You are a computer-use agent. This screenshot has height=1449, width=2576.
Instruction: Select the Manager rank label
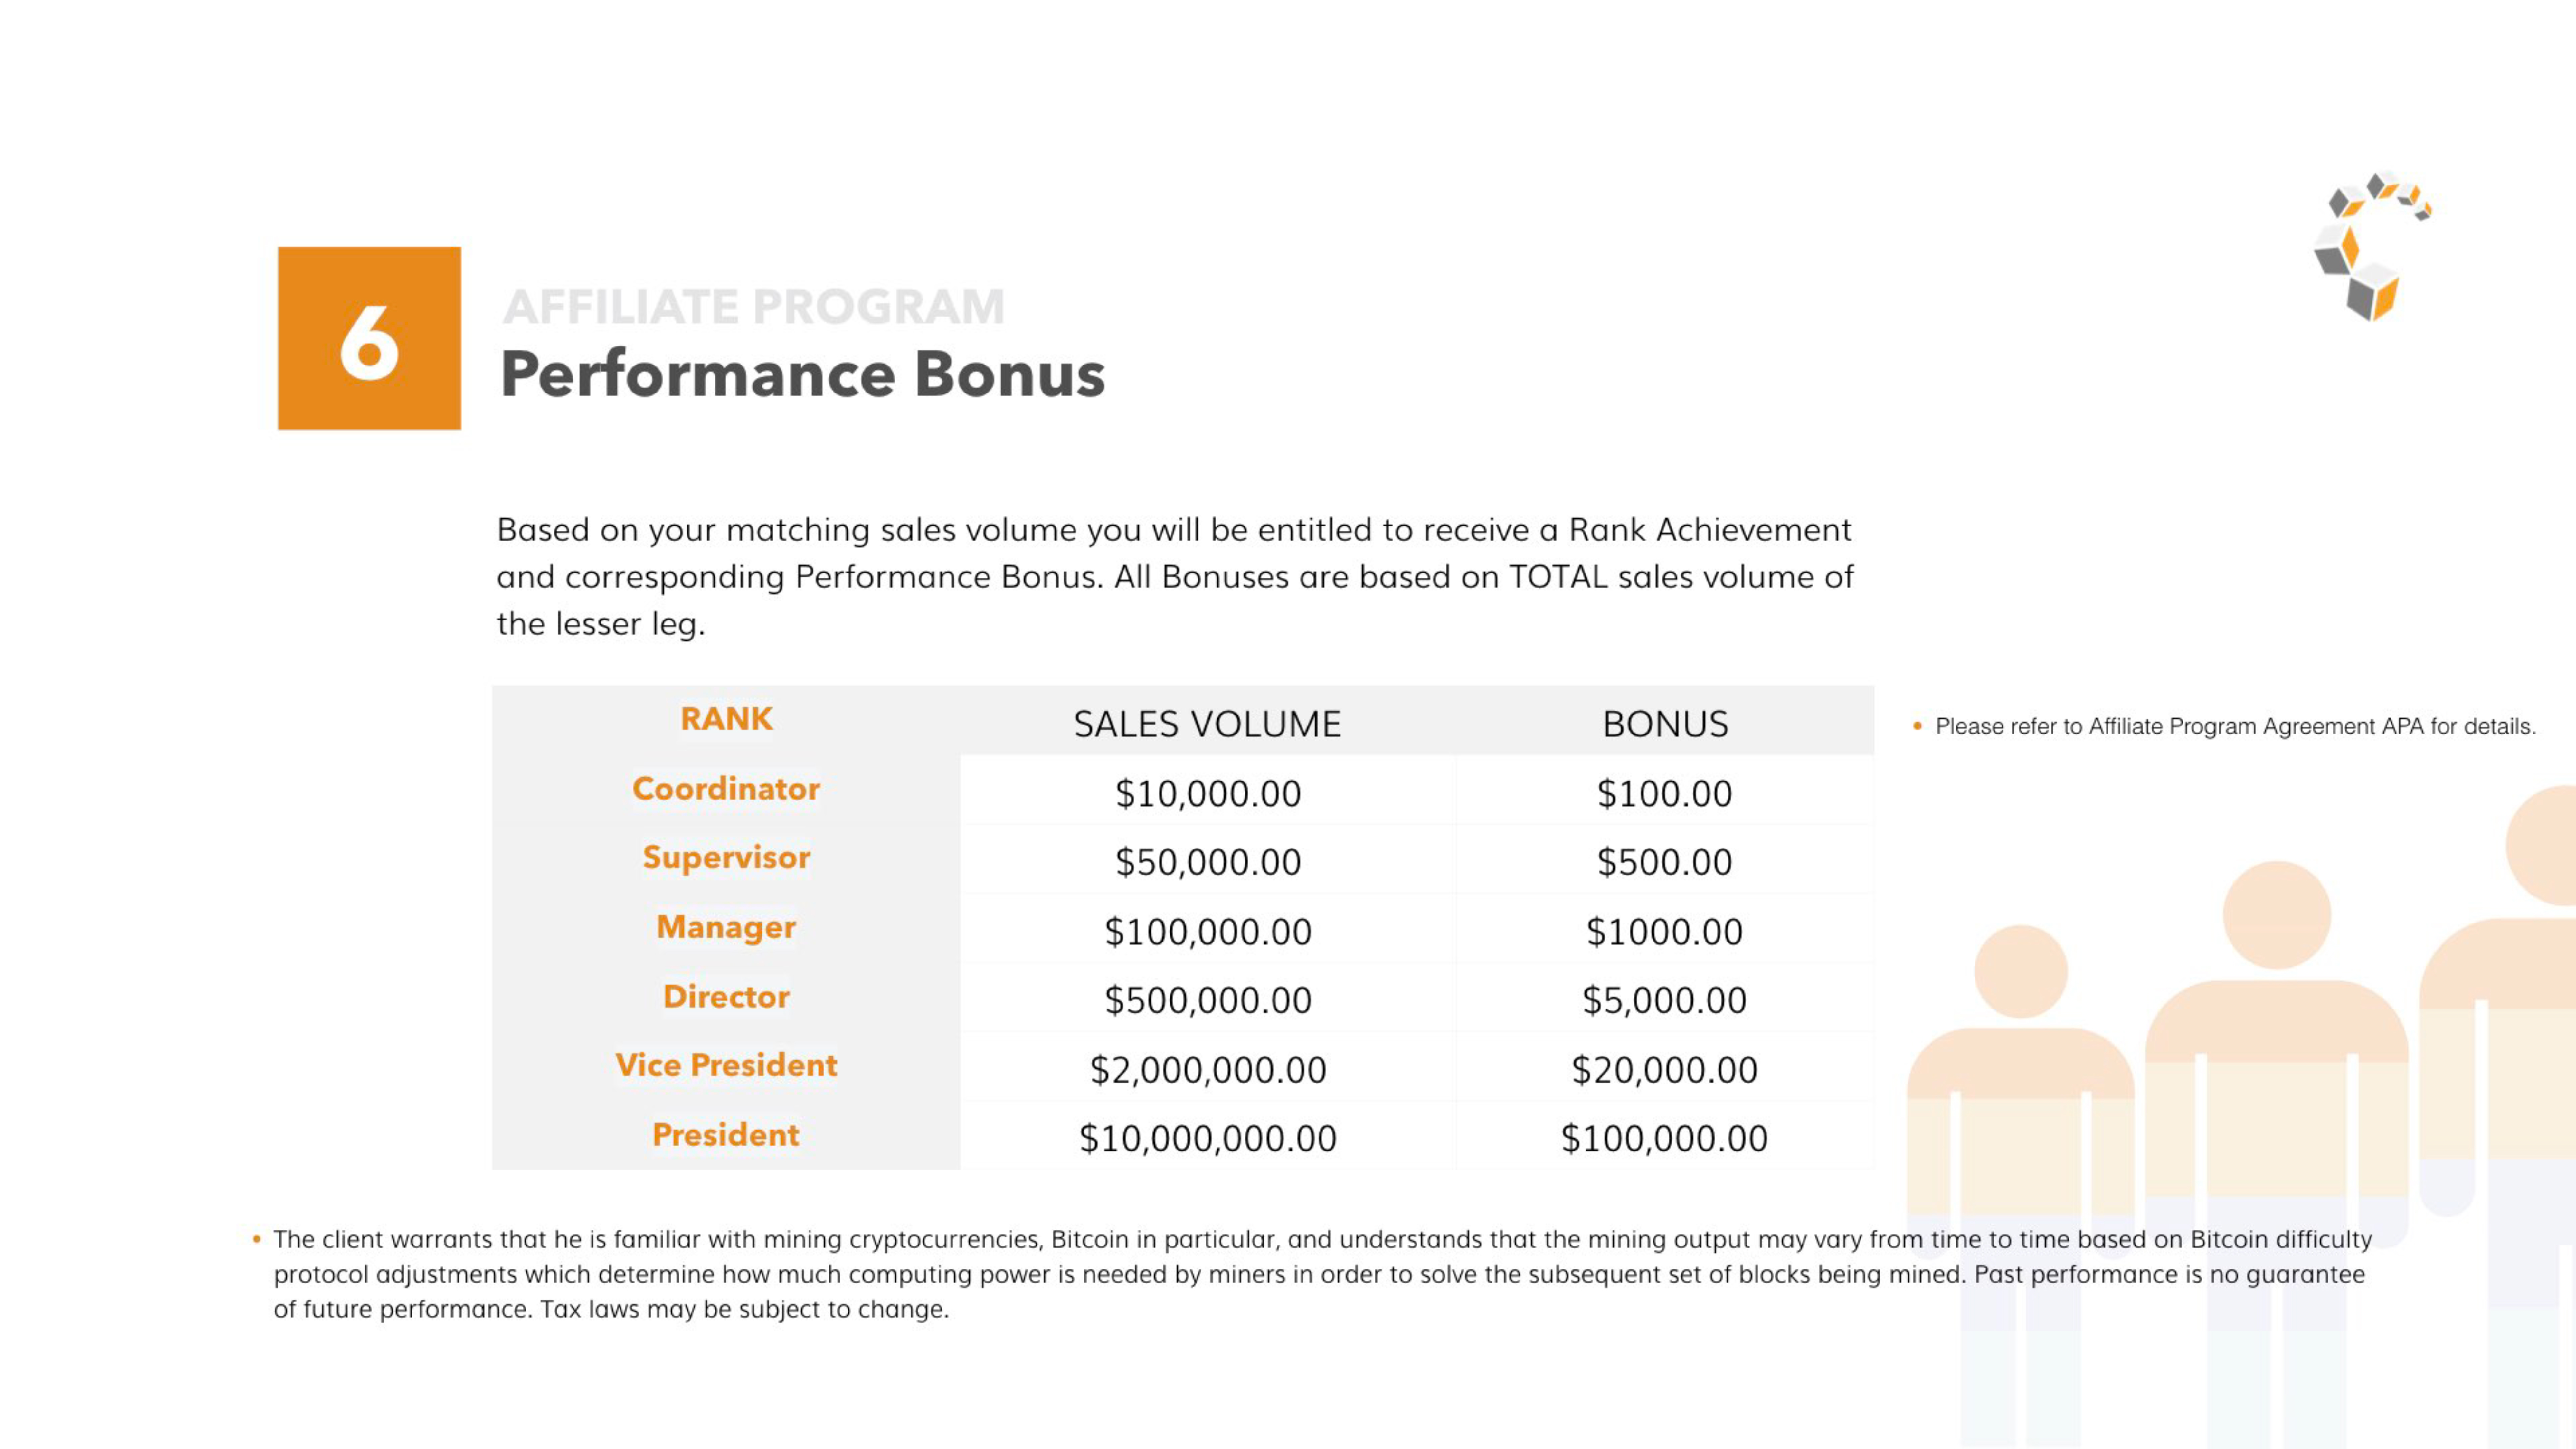(x=726, y=927)
